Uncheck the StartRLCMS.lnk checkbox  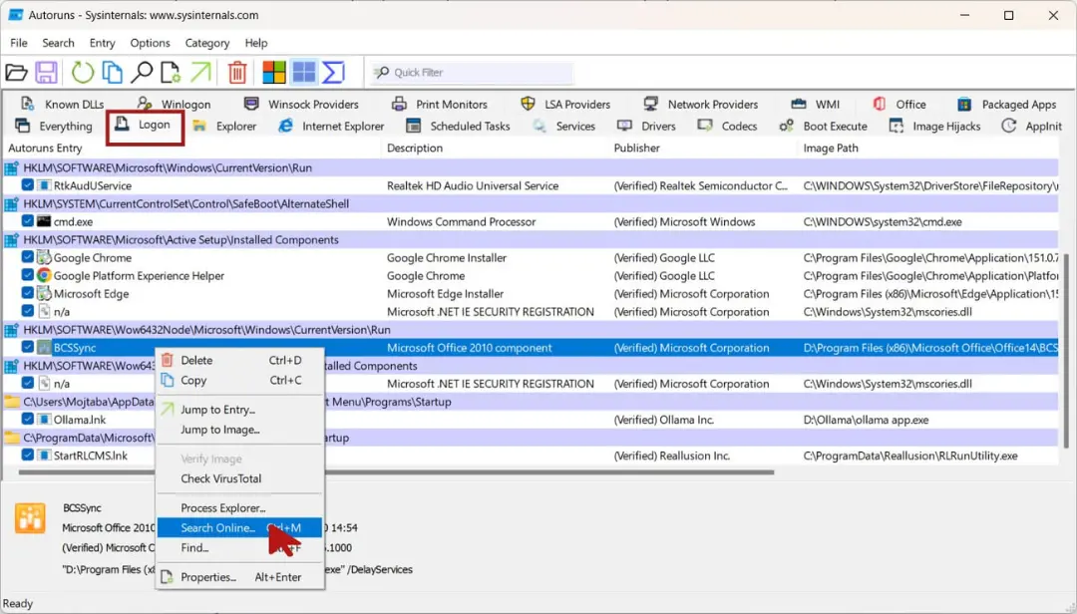tap(28, 455)
